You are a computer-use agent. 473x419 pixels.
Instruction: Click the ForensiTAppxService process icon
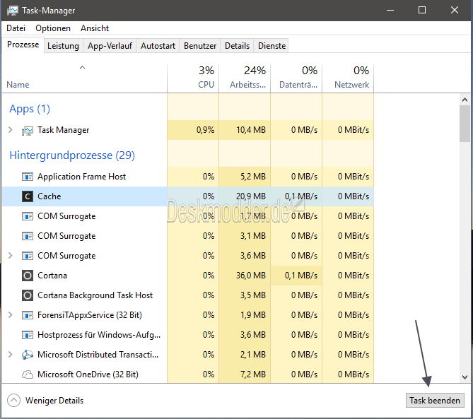[x=28, y=315]
